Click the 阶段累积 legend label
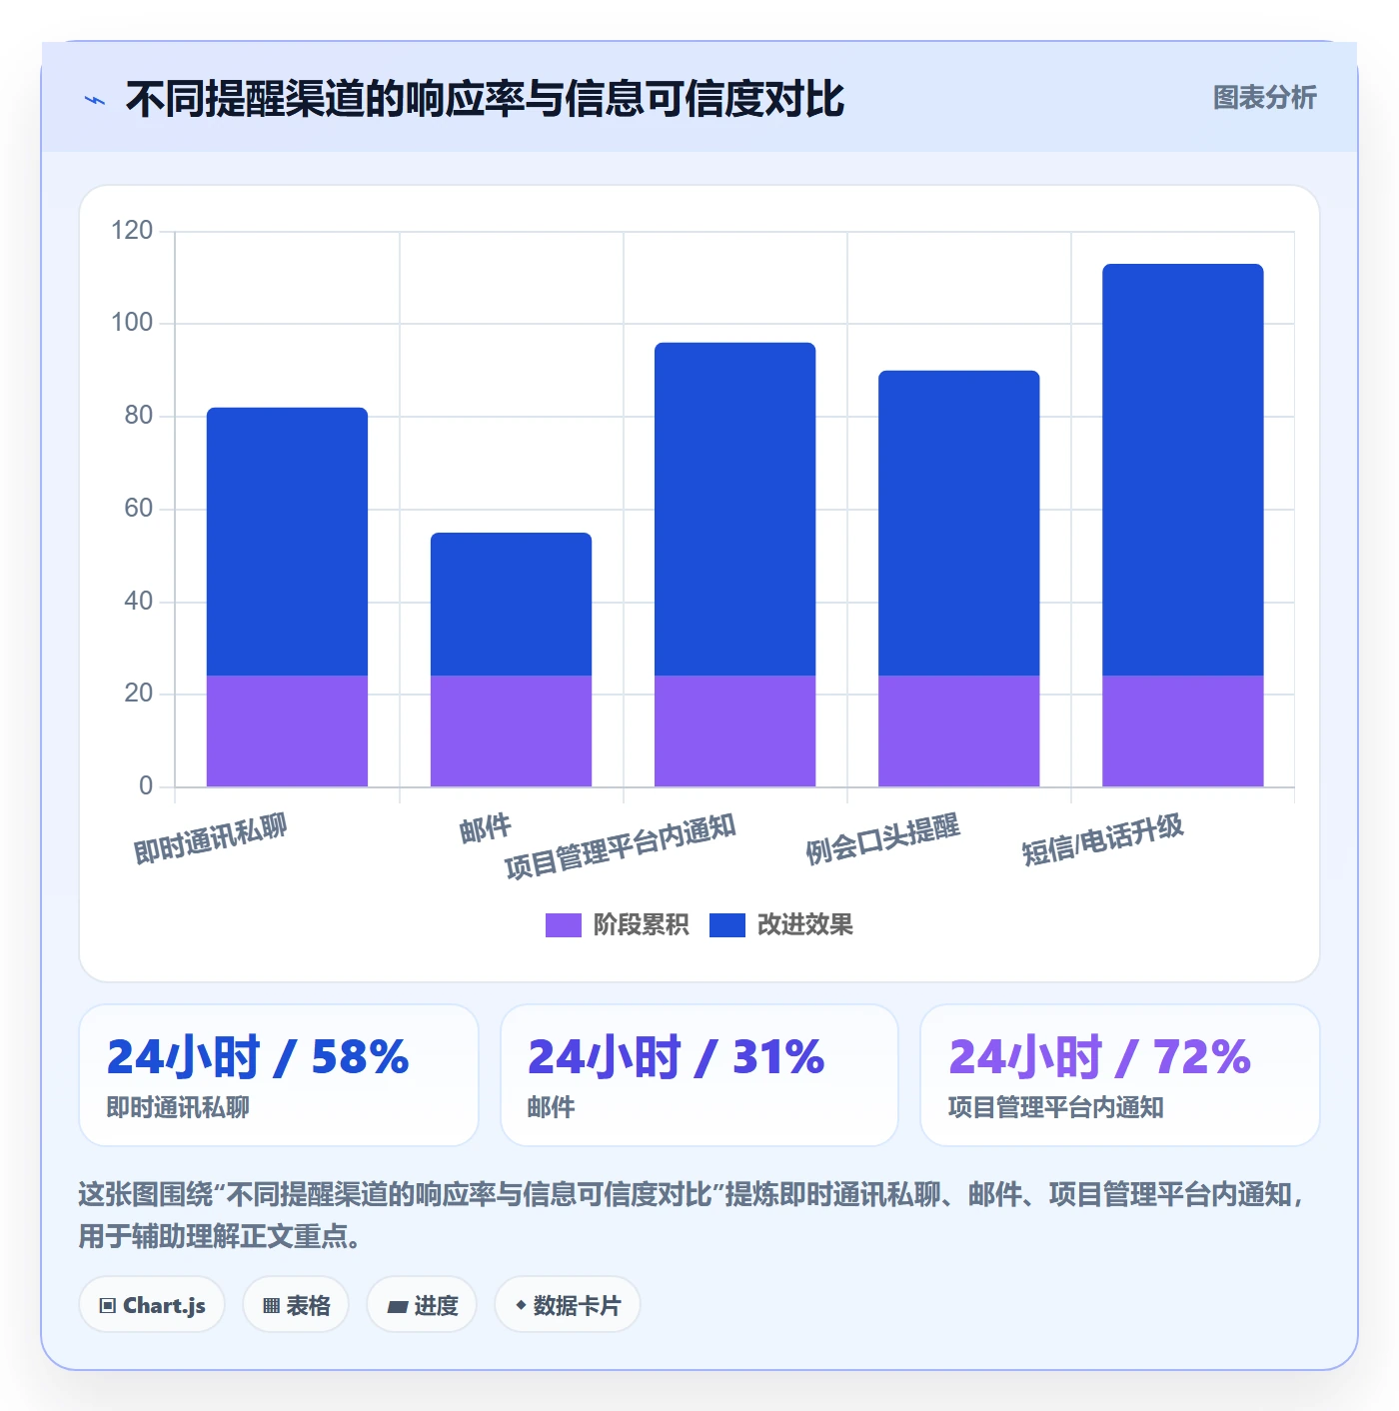 click(641, 925)
